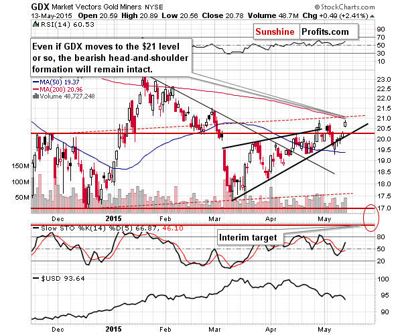Click the 100 label on the USD axis

(383, 279)
